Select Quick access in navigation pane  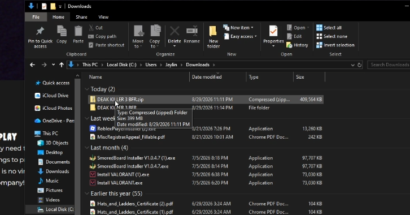(x=53, y=83)
